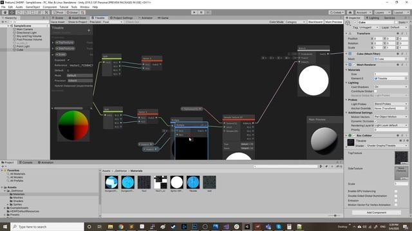The image size is (412, 231).
Task: Open the Account dropdown
Action: coord(364,12)
